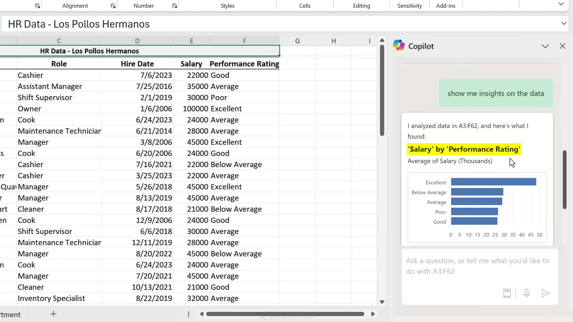Click the Salary header cell

tap(191, 64)
